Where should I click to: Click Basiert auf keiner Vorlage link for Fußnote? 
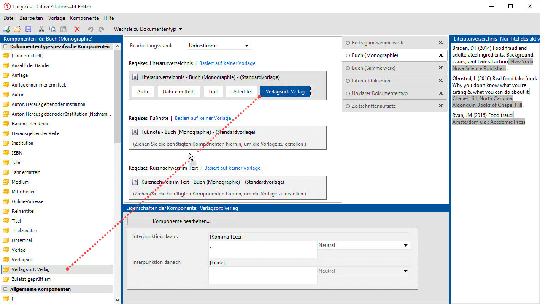[x=202, y=118]
